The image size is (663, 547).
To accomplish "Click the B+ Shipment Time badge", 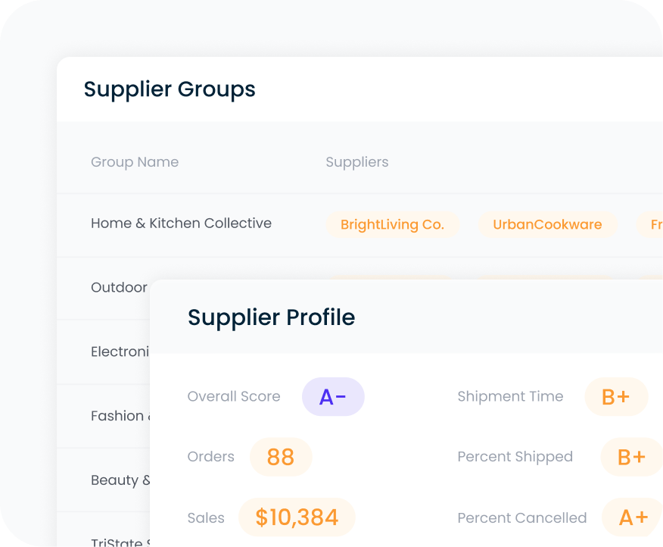I will [x=616, y=396].
